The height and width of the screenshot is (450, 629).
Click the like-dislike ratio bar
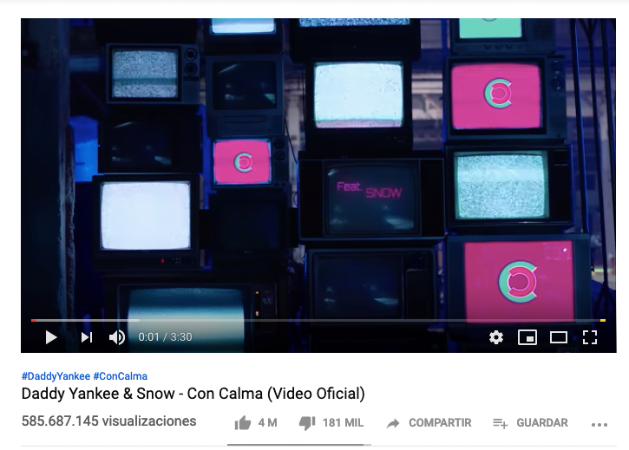pyautogui.click(x=299, y=445)
